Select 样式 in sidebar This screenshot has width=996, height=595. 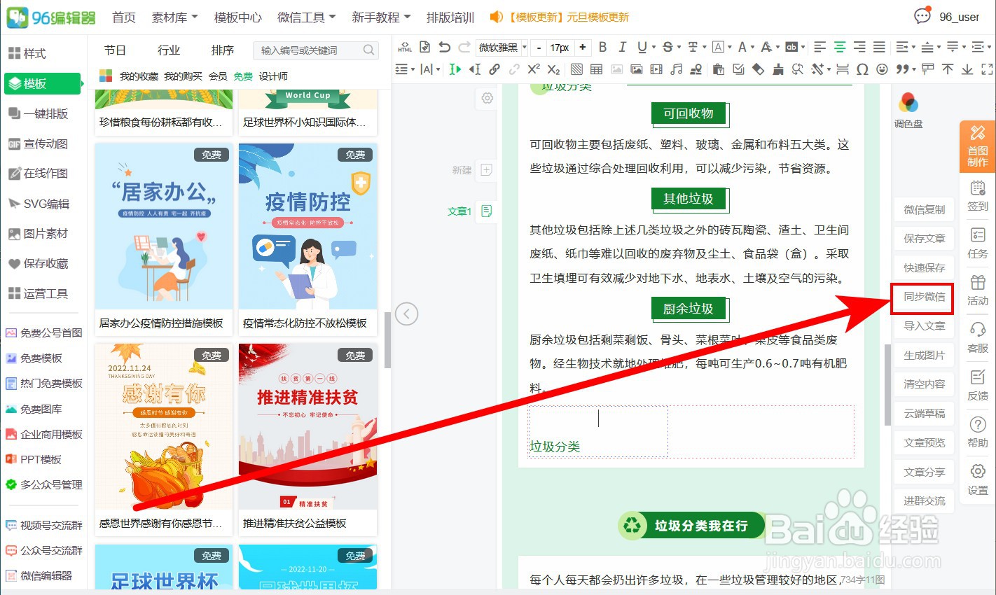(x=27, y=53)
